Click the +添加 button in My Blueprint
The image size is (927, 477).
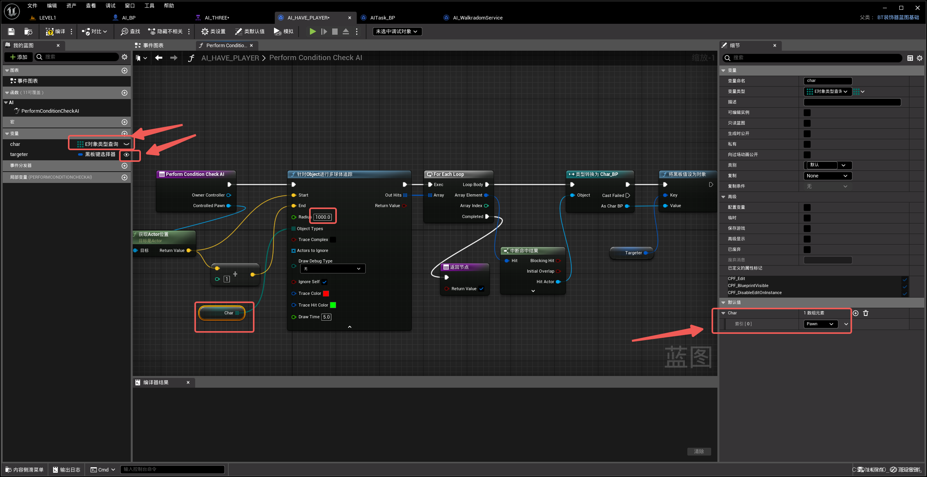click(18, 57)
